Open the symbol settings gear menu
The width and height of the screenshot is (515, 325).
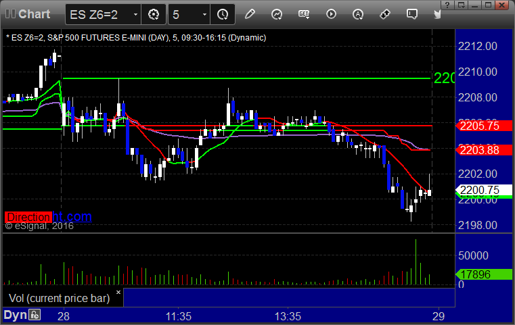pos(154,14)
